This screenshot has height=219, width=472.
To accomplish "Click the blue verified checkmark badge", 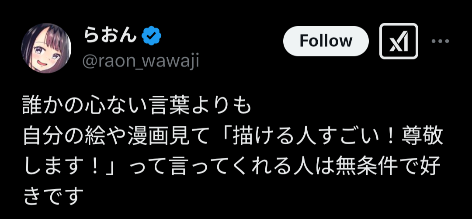I will (151, 36).
